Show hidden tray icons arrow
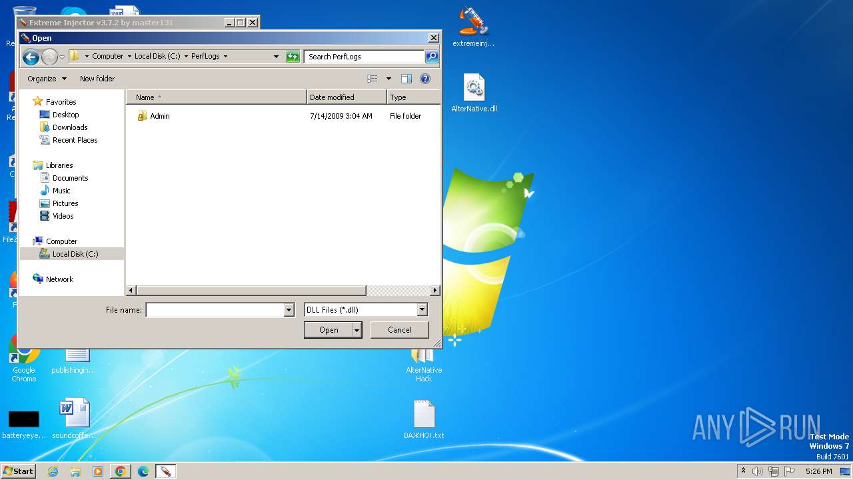This screenshot has width=853, height=480. 743,471
